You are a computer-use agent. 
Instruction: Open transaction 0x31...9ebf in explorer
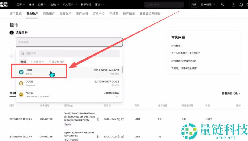(122, 119)
